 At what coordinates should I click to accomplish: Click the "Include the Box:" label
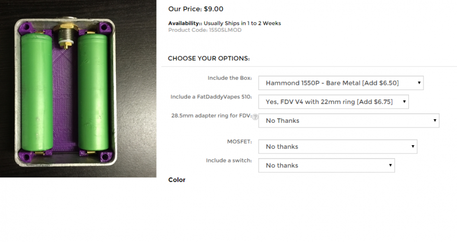[x=230, y=78]
